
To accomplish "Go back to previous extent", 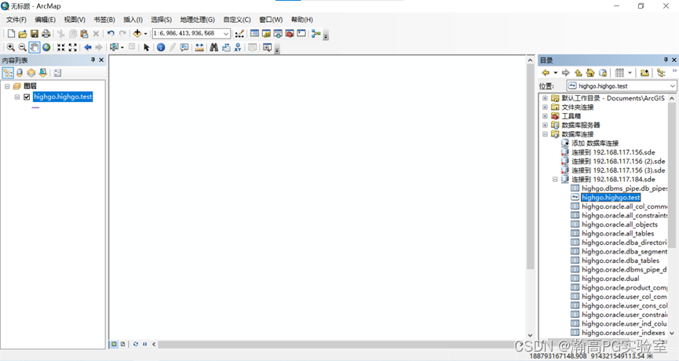I will 88,47.
